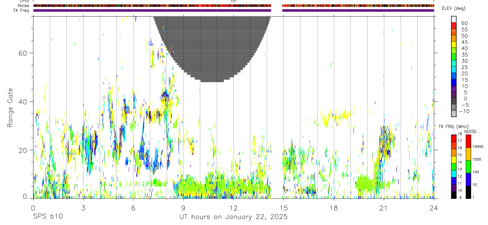Image resolution: width=488 pixels, height=225 pixels.
Task: Select the blue 15–20 ELEV colorbar segment
Action: (x=454, y=76)
